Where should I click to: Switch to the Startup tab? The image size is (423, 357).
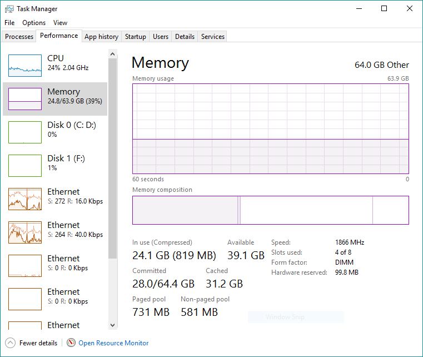[x=135, y=37]
